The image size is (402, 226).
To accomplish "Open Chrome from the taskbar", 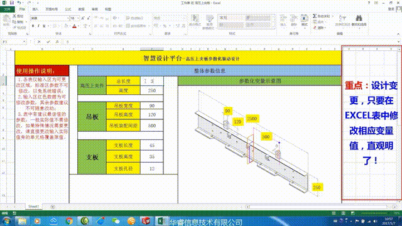I will pyautogui.click(x=69, y=221).
